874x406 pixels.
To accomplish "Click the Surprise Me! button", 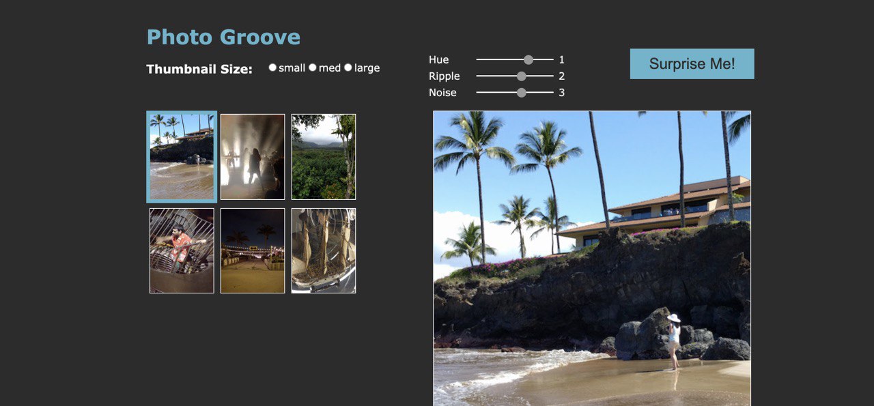I will click(x=692, y=63).
